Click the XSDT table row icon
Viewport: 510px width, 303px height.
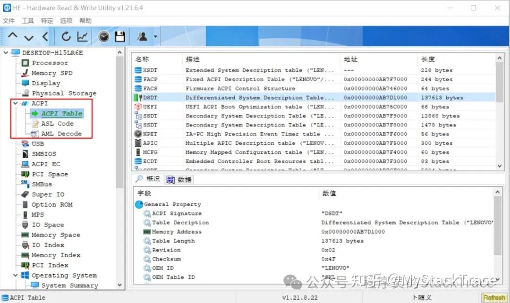pos(138,70)
